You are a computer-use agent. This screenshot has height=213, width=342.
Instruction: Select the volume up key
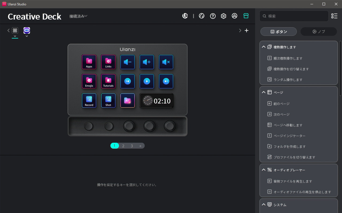pos(147,62)
